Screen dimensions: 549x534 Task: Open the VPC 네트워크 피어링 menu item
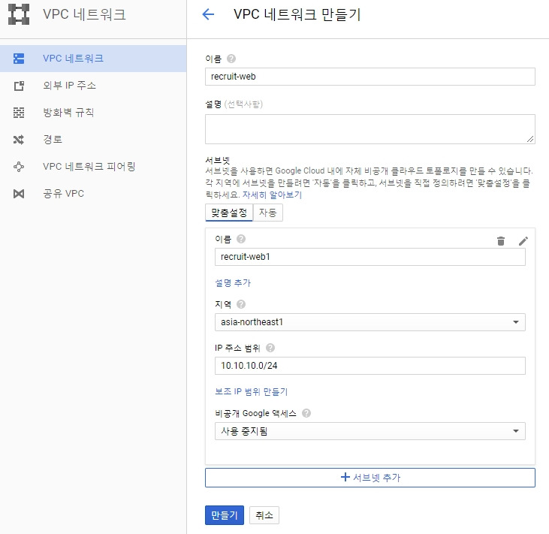pyautogui.click(x=93, y=166)
